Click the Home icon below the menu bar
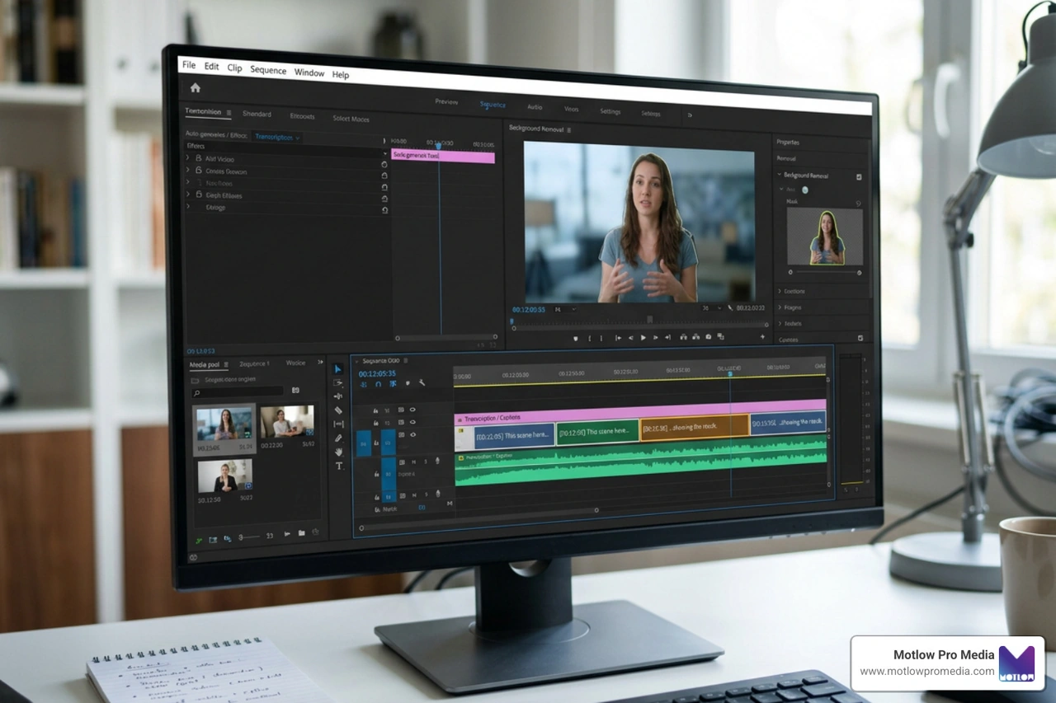This screenshot has height=703, width=1056. point(196,87)
